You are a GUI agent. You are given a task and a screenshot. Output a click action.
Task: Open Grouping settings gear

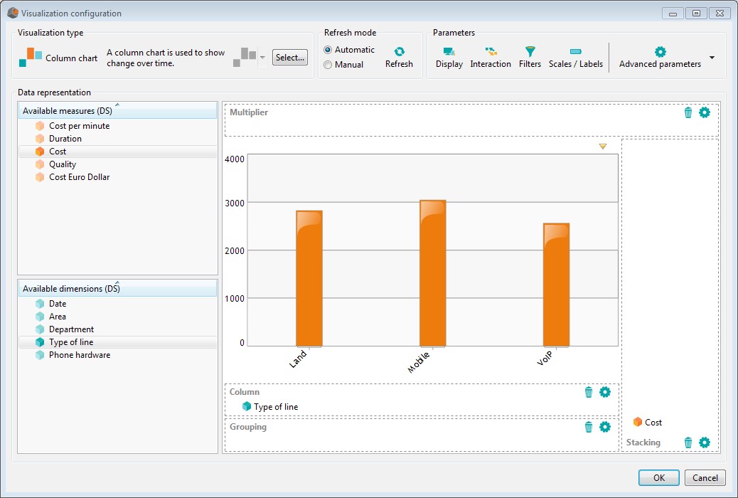tap(605, 427)
